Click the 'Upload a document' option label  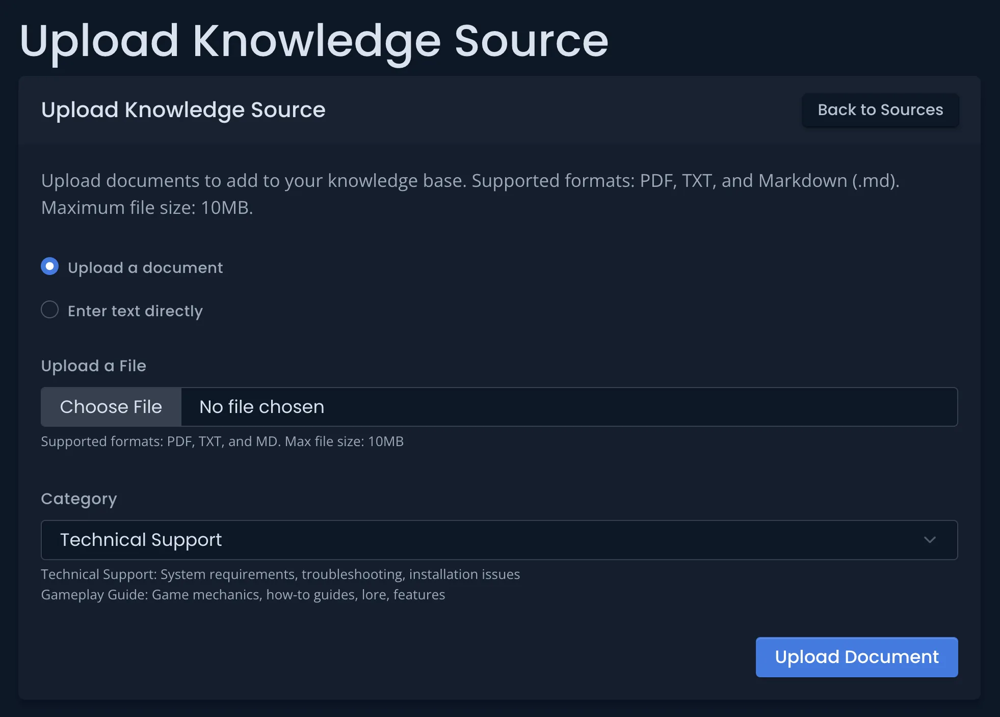tap(145, 268)
